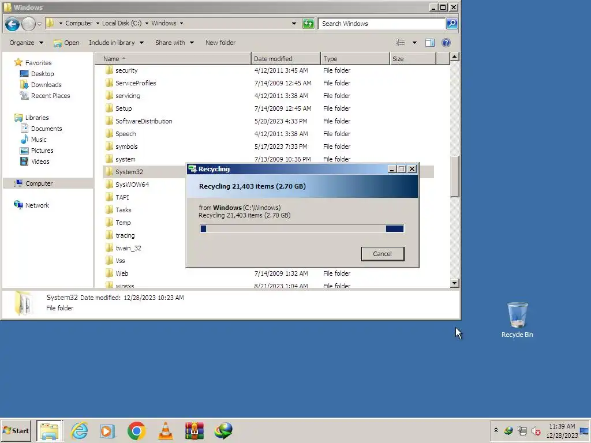Open the Include in library dropdown
591x443 pixels.
point(116,43)
